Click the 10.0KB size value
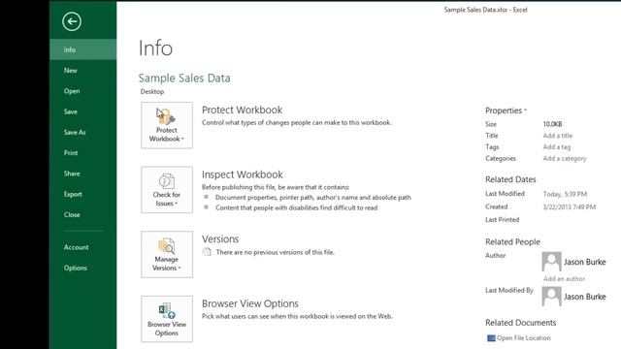The image size is (621, 349). [x=552, y=124]
